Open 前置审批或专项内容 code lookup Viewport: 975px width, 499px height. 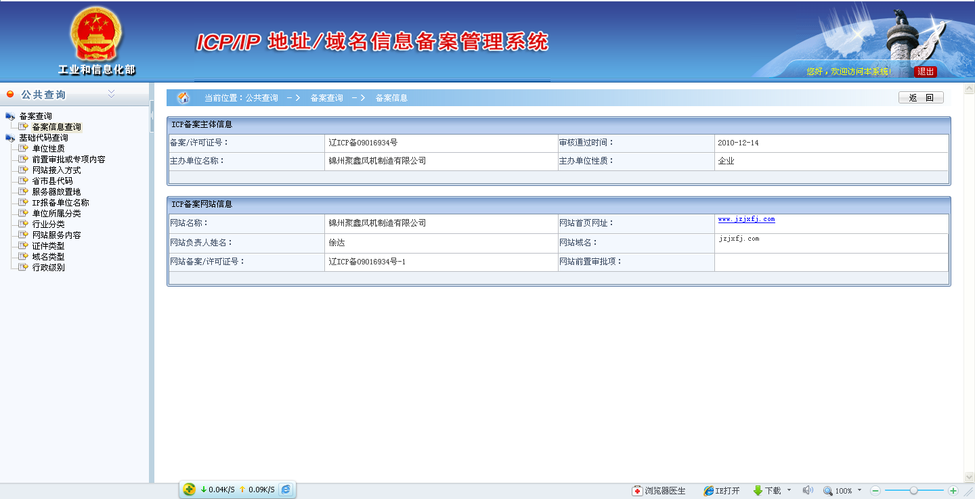point(69,160)
